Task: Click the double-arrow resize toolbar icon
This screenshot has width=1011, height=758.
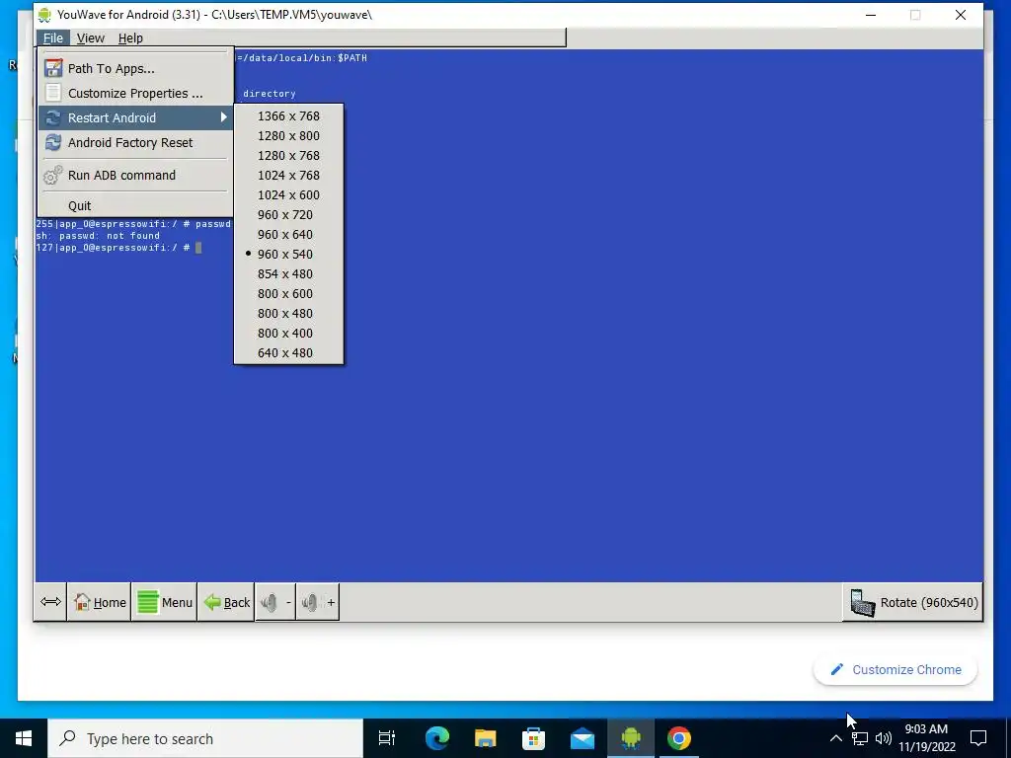Action: pos(50,602)
